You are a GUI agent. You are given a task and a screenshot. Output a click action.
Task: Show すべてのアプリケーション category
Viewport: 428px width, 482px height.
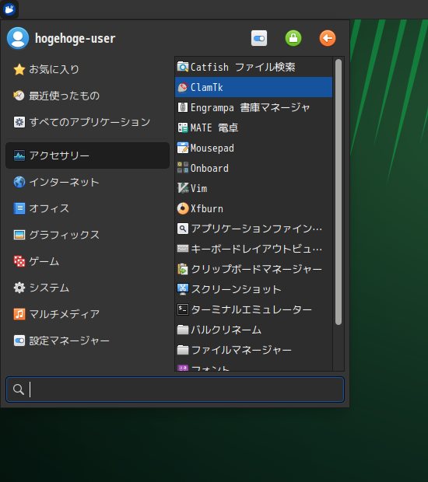click(87, 122)
